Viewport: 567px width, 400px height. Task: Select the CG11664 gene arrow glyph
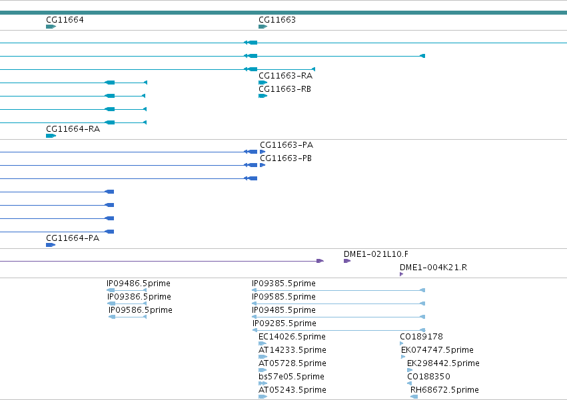pyautogui.click(x=51, y=27)
